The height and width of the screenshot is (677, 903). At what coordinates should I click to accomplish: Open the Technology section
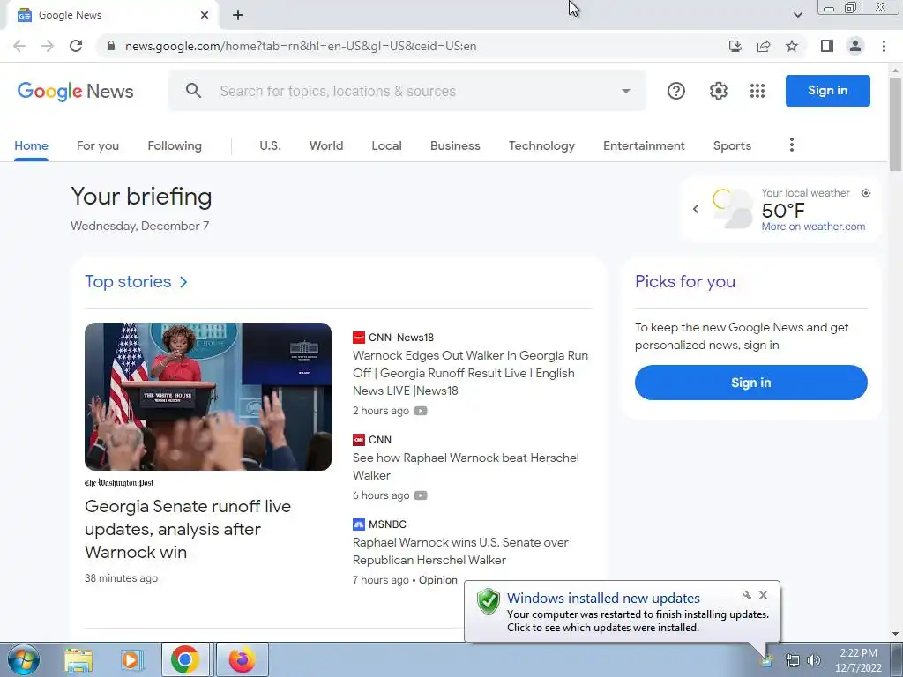[x=541, y=145]
